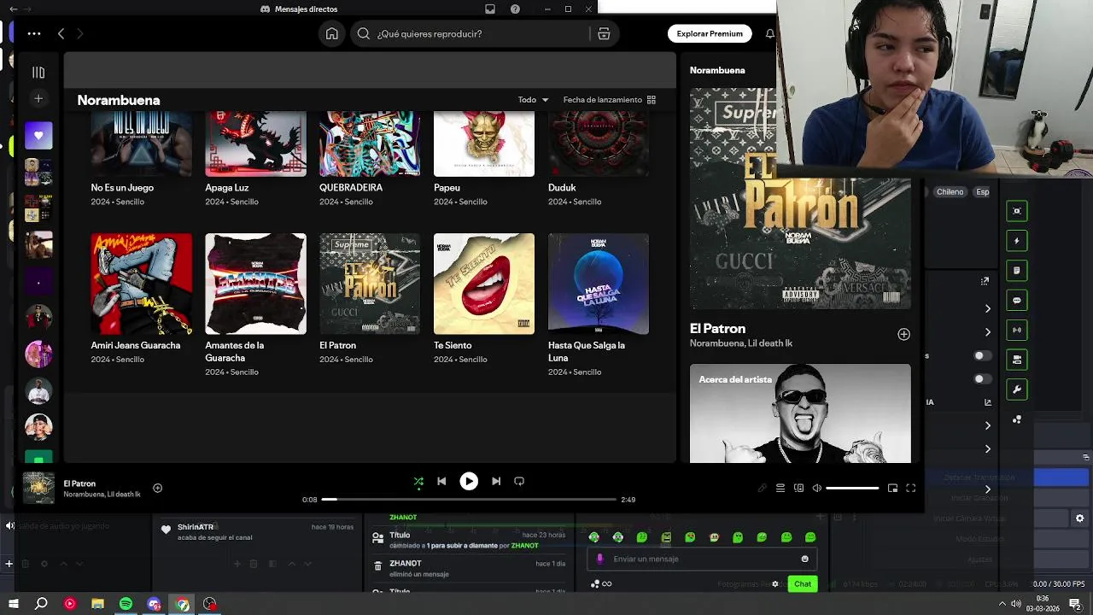Open Spotify notifications bell
The image size is (1093, 615).
click(770, 33)
